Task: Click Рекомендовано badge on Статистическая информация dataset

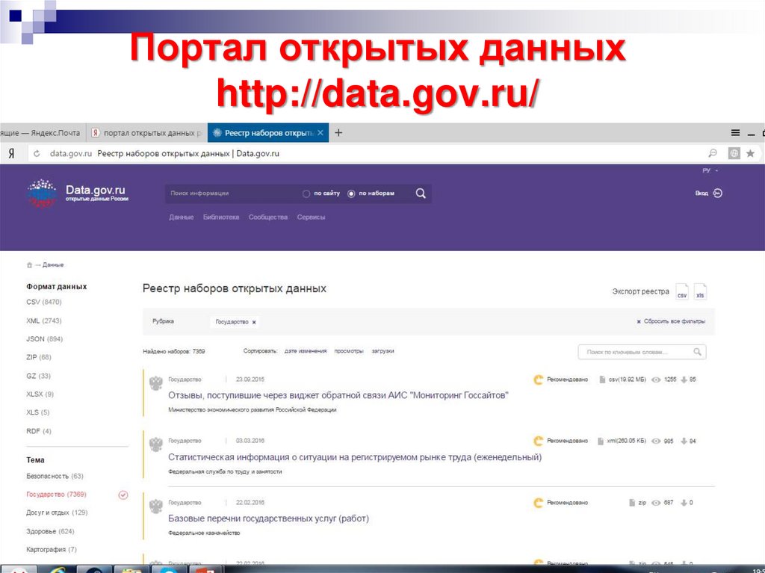Action: pos(560,441)
